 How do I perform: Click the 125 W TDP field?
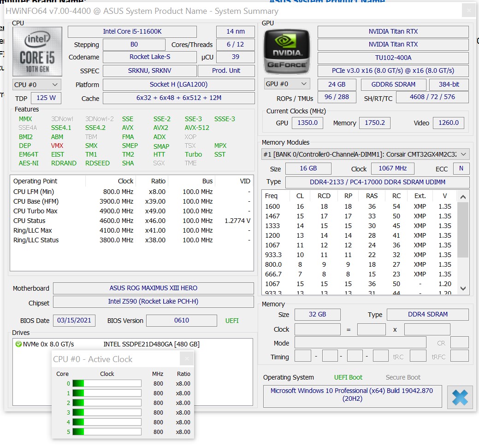[46, 98]
